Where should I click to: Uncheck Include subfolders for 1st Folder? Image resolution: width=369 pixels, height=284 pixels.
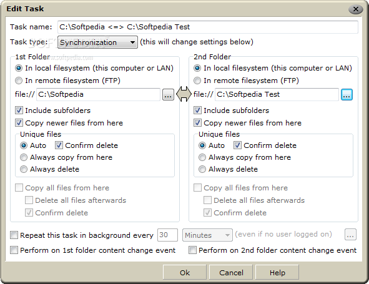19,110
